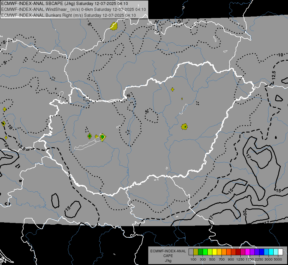Click the legend tick label 500
288x265 pixels.
pos(212,259)
